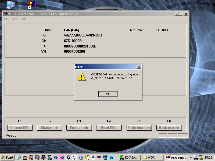Switch to the WORK folder taskbar window
Screen dimensions: 215x161
tap(152, 158)
